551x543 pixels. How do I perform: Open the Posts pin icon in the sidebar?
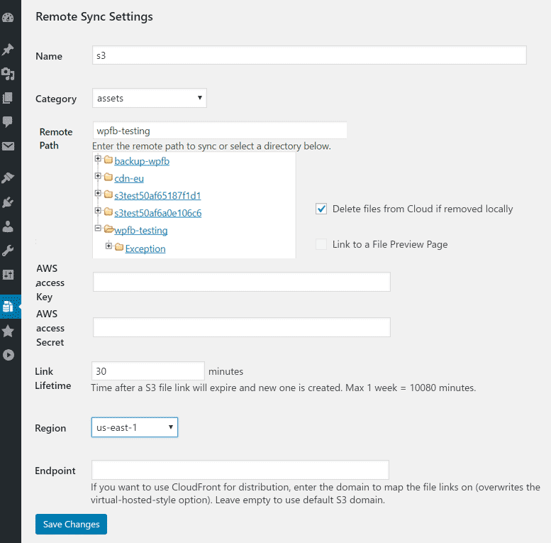[8, 49]
